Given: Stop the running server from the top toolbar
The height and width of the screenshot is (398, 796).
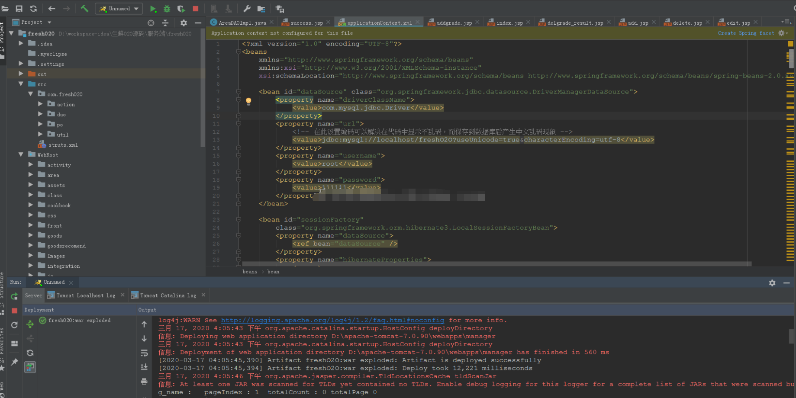Looking at the screenshot, I should point(196,9).
